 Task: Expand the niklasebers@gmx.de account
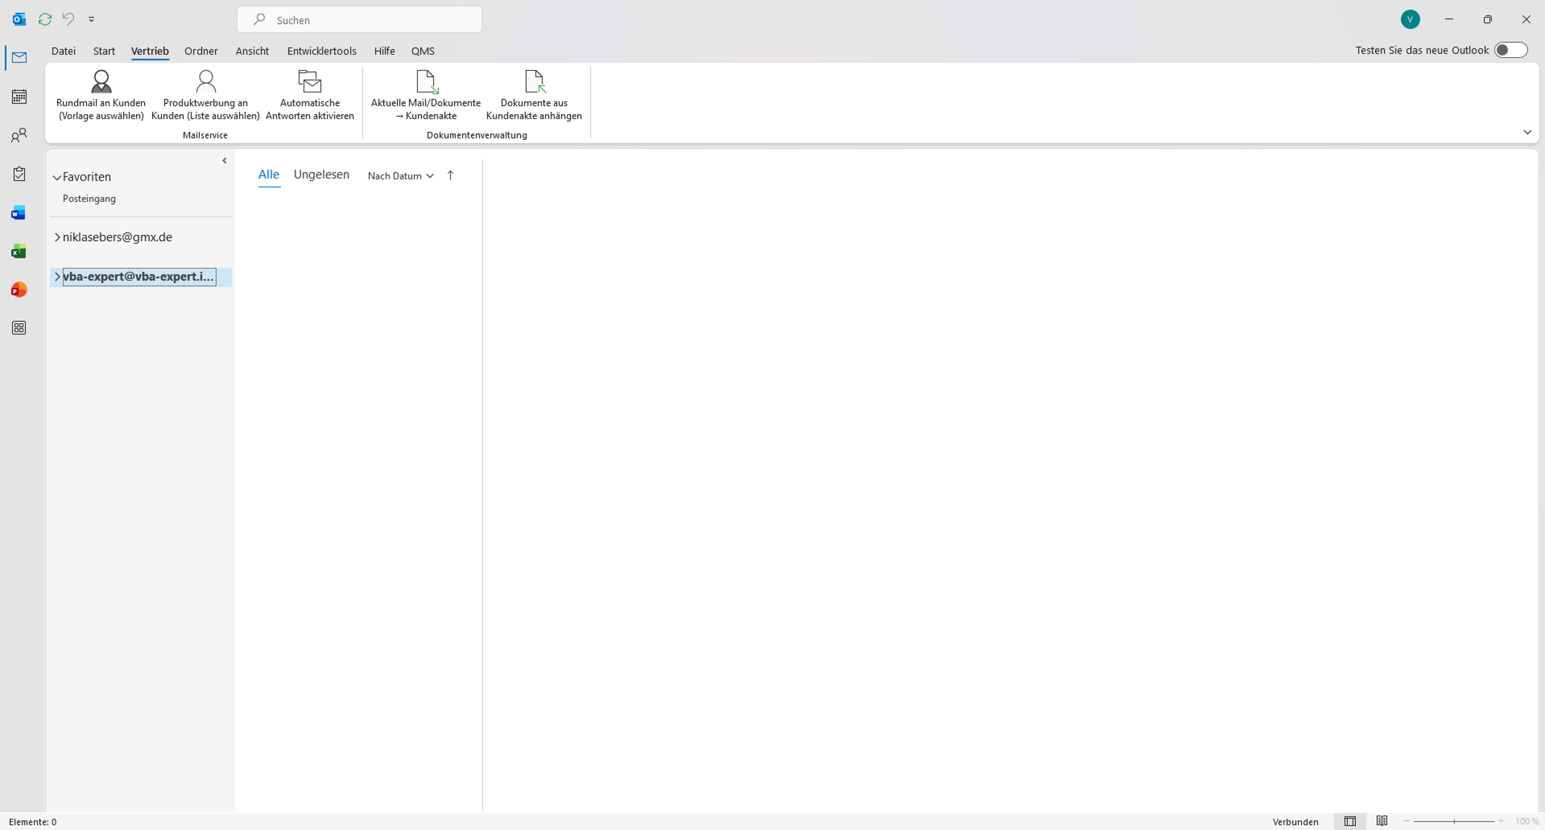(x=57, y=237)
